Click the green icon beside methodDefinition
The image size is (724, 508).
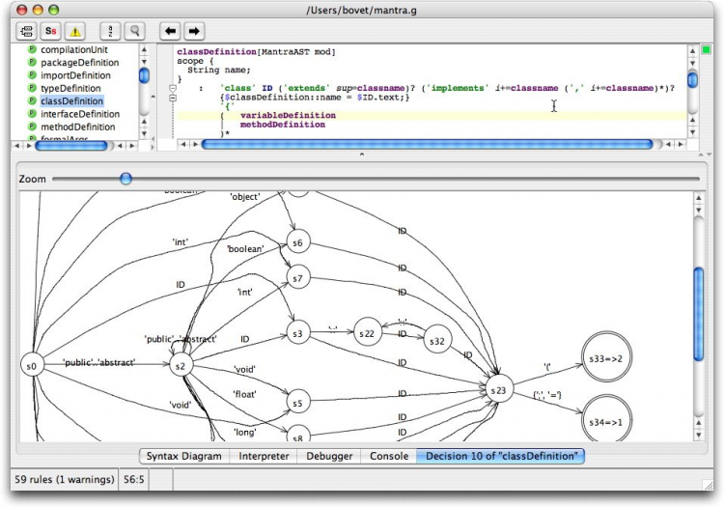coord(32,127)
